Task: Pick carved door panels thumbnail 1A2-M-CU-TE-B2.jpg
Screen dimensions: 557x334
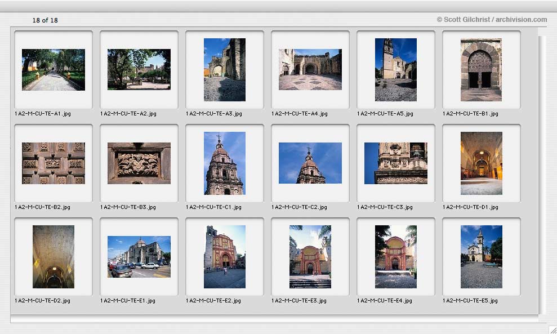Action: 54,163
